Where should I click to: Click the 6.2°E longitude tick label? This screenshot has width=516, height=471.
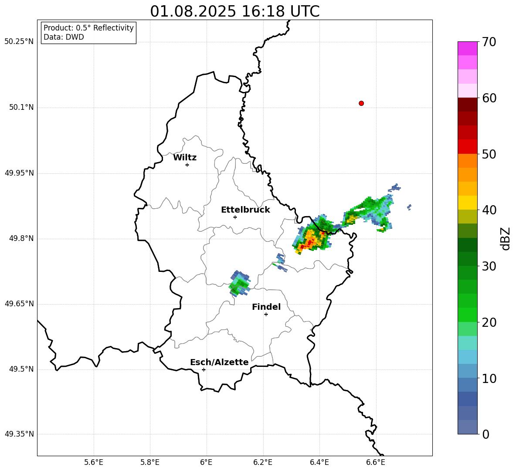click(x=263, y=462)
